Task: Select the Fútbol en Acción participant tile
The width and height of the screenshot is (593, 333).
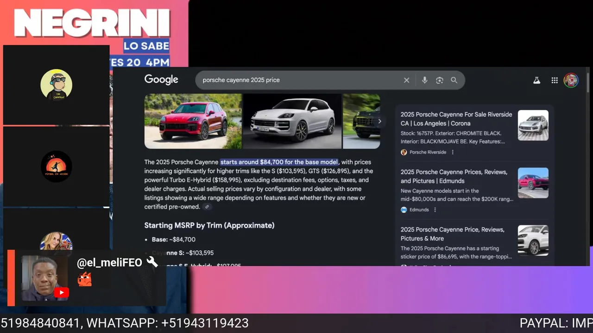Action: point(57,166)
